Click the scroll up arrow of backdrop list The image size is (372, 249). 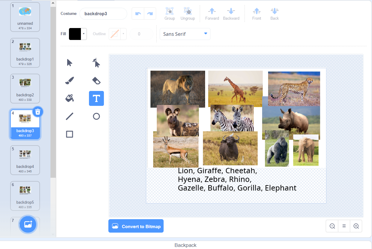(x=53, y=4)
